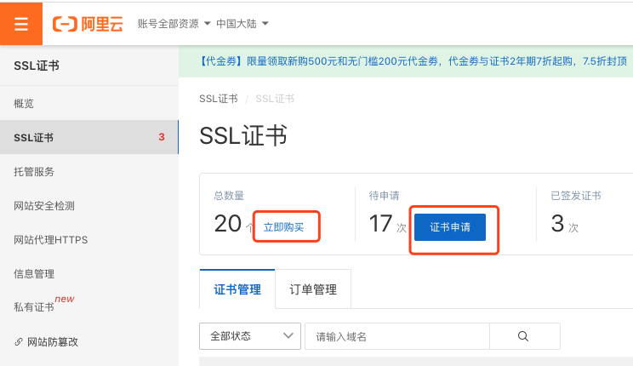Viewport: 633px width, 366px height.
Task: Open the orange hamburger menu
Action: click(21, 23)
